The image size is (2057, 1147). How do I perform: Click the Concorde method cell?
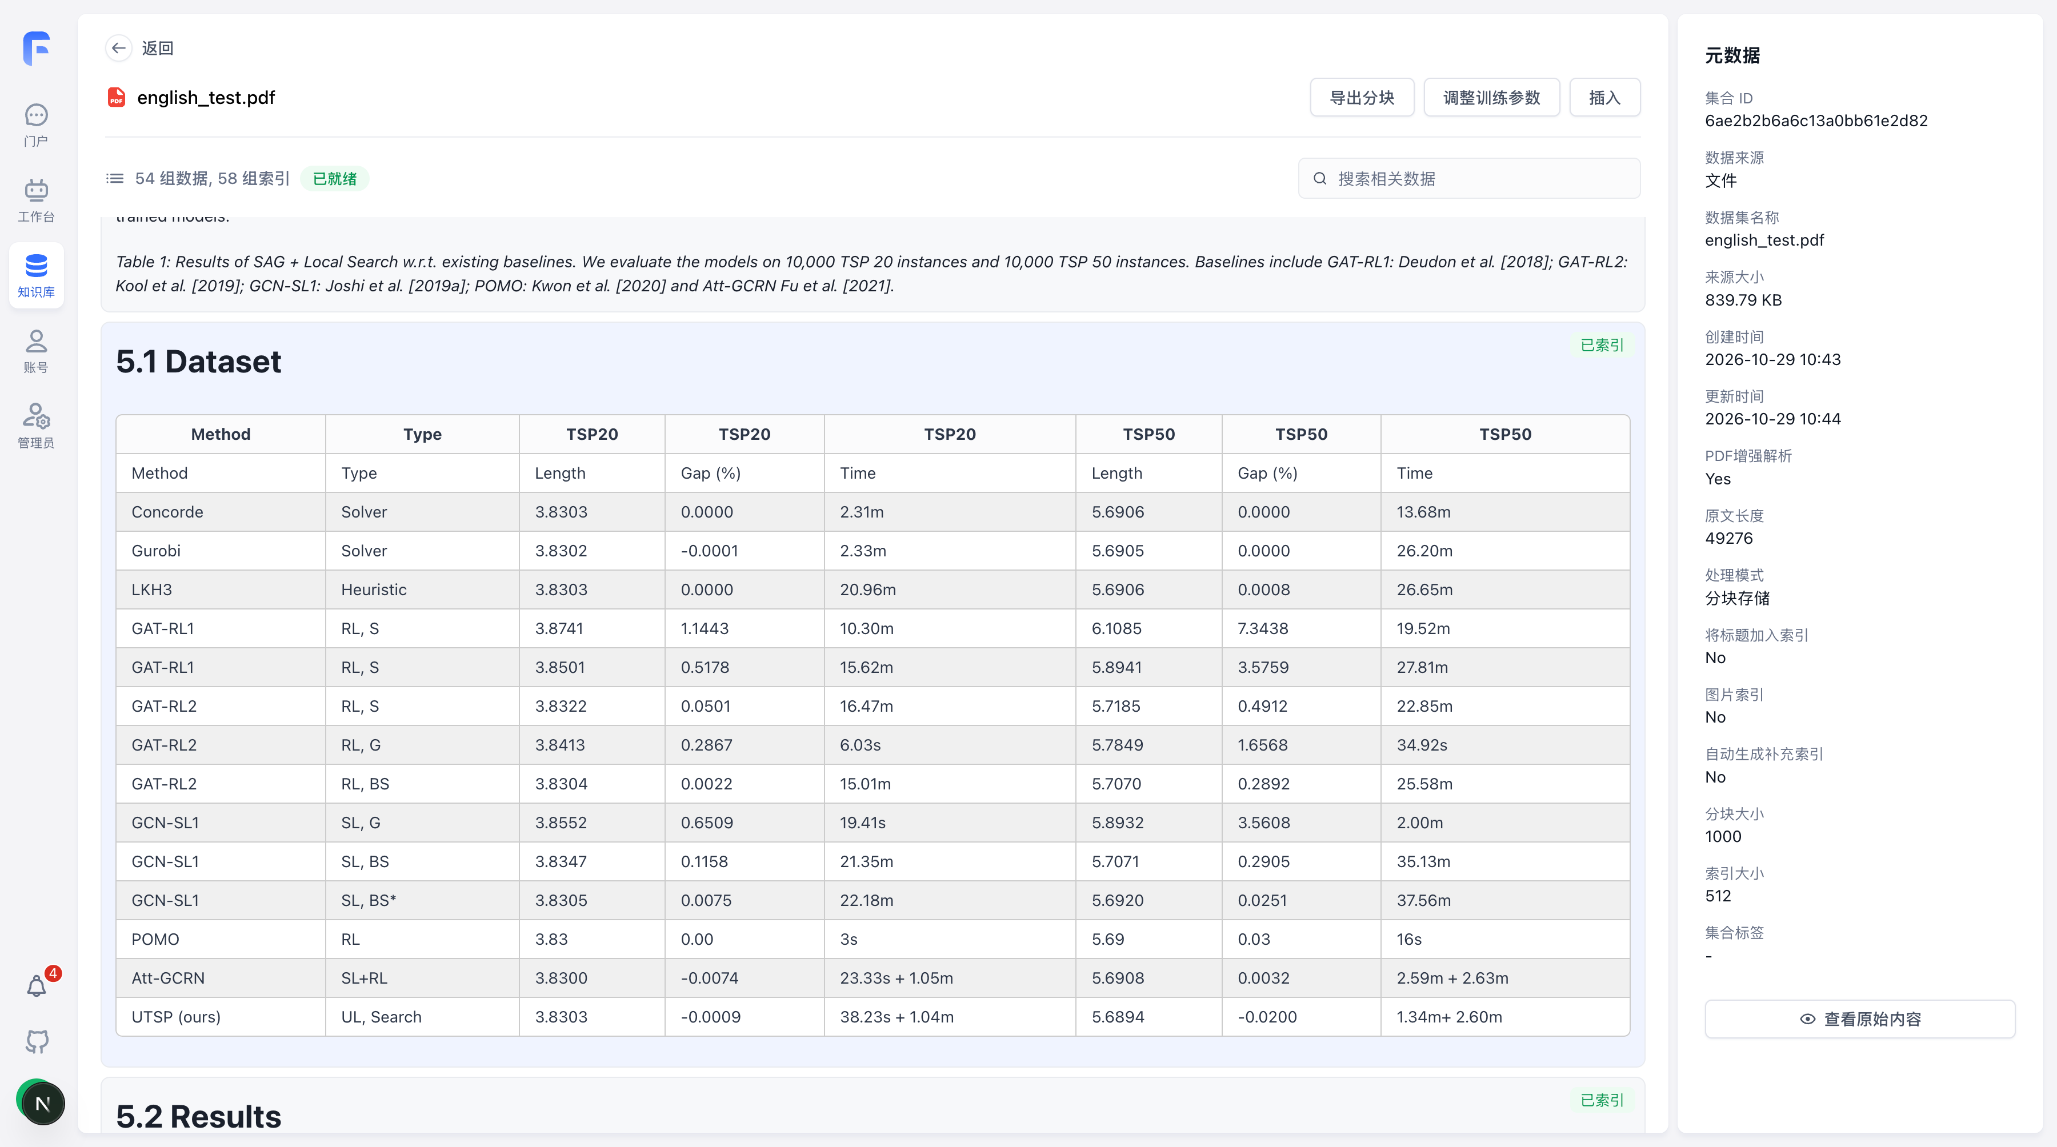click(221, 512)
